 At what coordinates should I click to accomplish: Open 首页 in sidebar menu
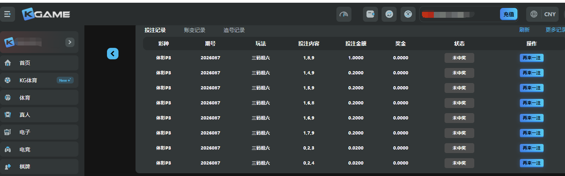click(x=39, y=63)
